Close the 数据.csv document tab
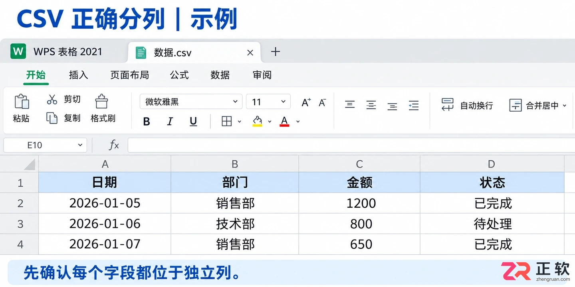 click(x=250, y=53)
